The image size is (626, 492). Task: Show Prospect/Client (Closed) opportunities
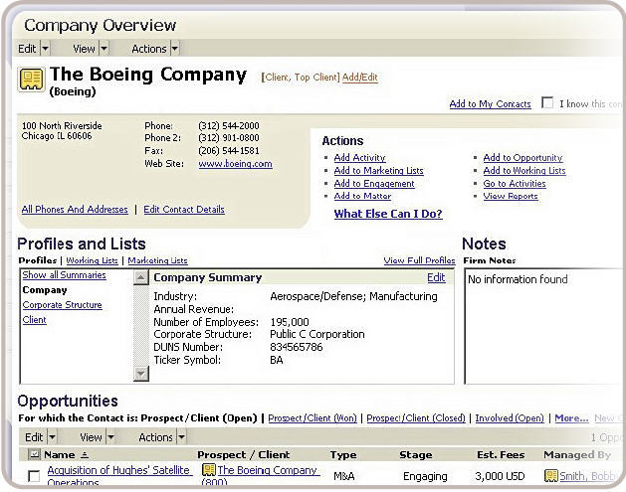(416, 417)
